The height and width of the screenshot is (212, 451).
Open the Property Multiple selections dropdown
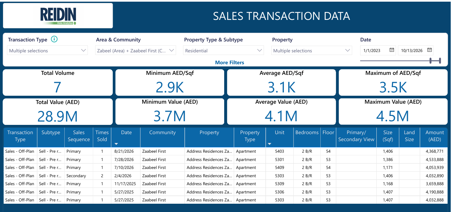click(312, 51)
